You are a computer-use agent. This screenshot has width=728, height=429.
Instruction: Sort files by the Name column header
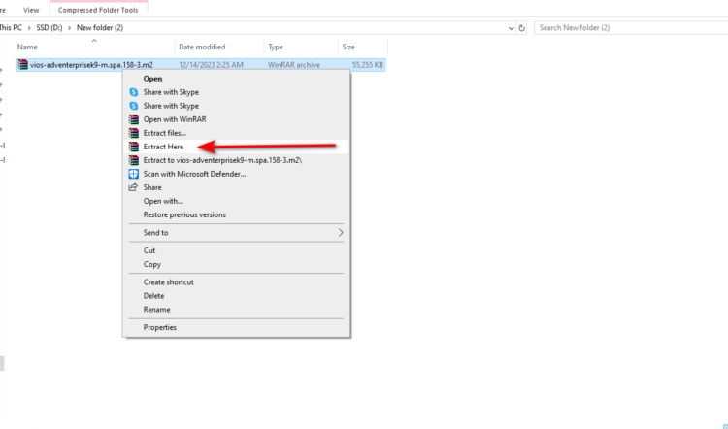[27, 47]
